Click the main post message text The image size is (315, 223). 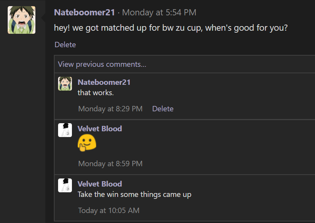(171, 28)
